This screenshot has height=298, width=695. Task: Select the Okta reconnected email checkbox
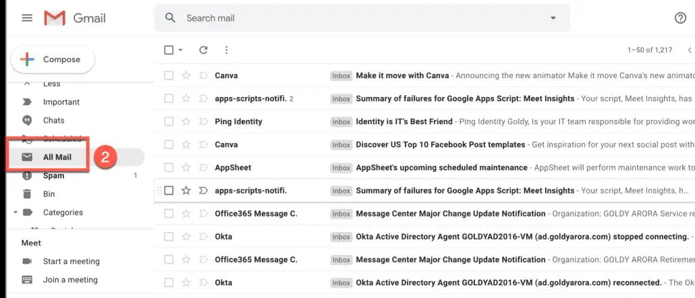point(169,282)
